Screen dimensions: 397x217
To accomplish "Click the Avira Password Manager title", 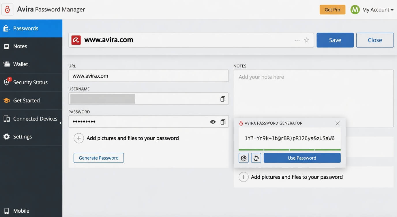I will pos(51,10).
